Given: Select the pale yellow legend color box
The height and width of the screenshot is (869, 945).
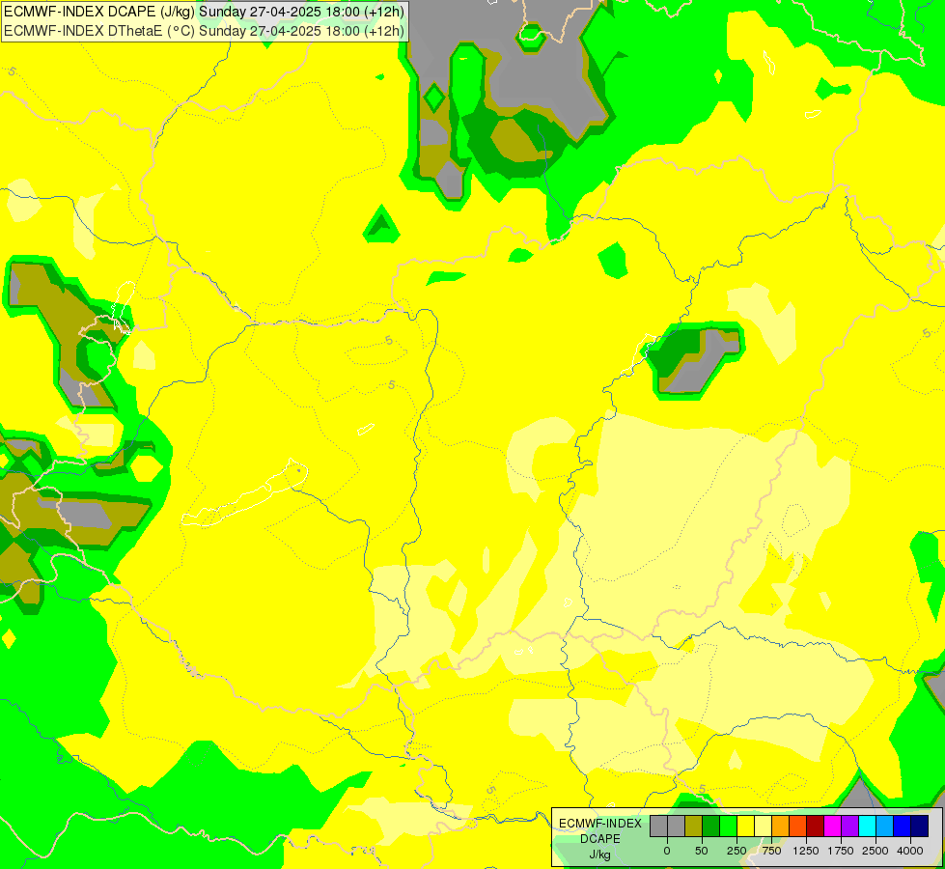Looking at the screenshot, I should [763, 827].
